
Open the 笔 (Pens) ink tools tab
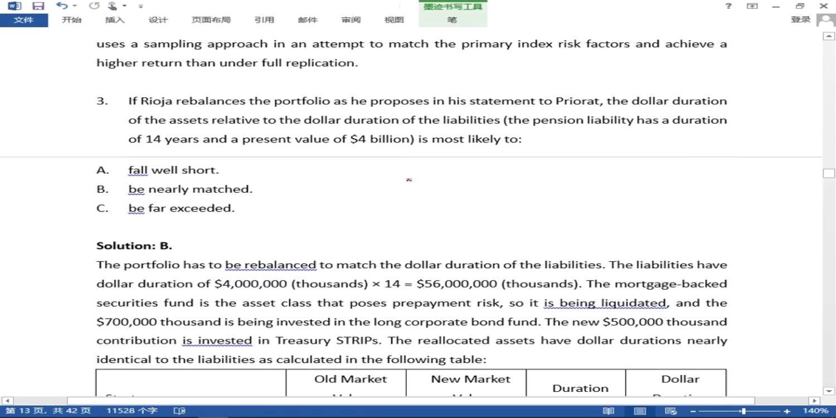pos(453,20)
